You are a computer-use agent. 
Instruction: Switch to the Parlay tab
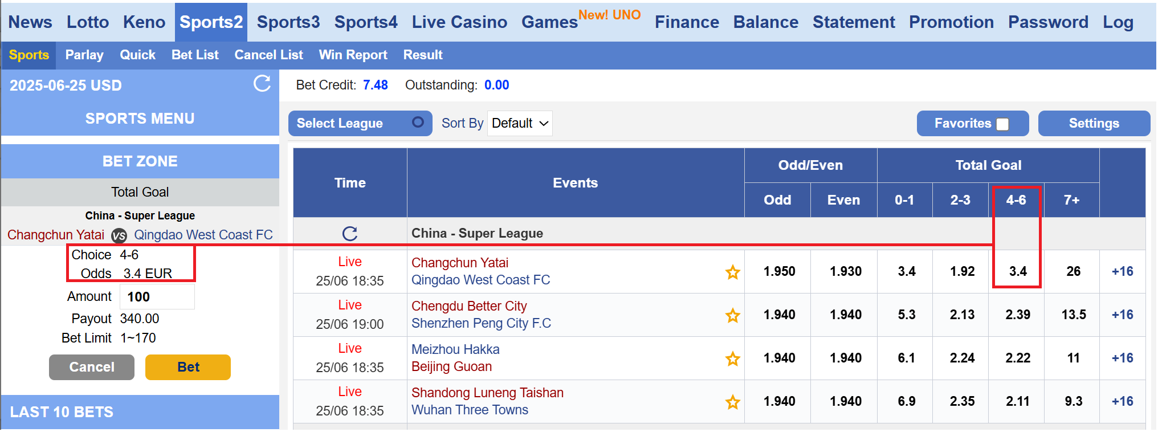click(84, 55)
